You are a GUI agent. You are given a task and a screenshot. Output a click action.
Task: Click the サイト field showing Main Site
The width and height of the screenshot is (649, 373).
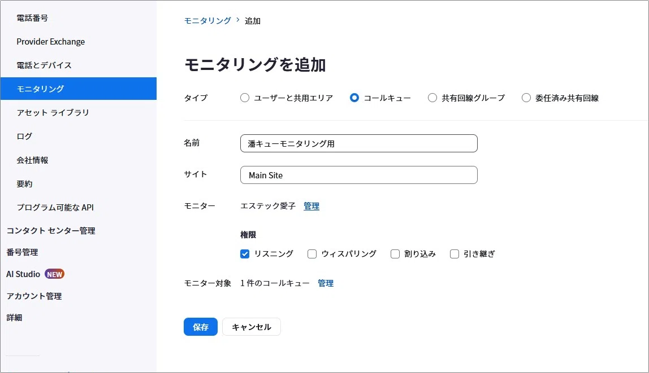pyautogui.click(x=359, y=175)
